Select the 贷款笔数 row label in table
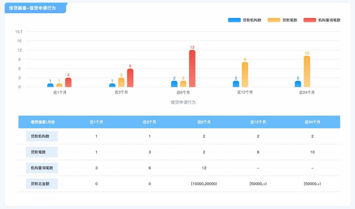 point(42,152)
